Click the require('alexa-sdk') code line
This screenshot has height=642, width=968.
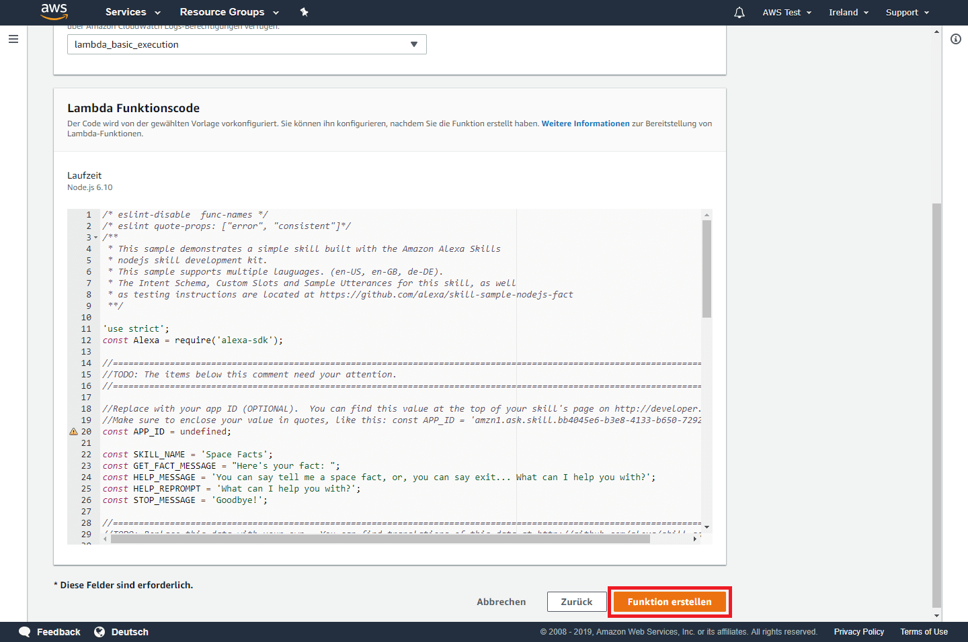pyautogui.click(x=193, y=340)
